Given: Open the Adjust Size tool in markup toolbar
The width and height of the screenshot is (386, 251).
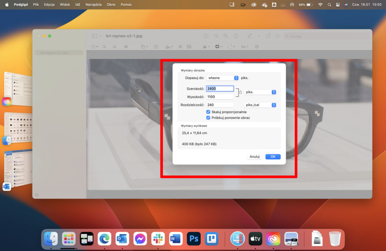Looking at the screenshot, I should coord(189,47).
